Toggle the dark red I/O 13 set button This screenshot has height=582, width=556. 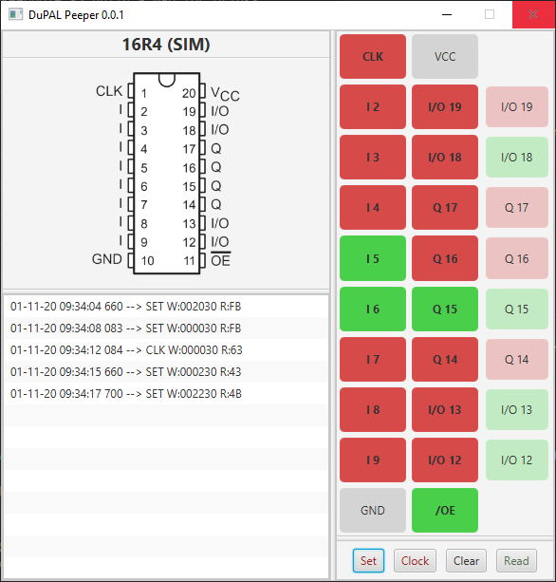pos(445,410)
